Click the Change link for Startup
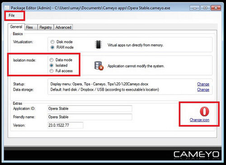Screen dimensions: 226x165 [203, 84]
